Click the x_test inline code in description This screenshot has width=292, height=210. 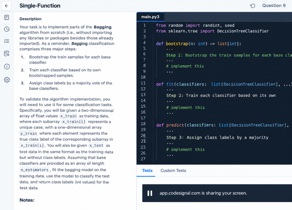pos(96,145)
